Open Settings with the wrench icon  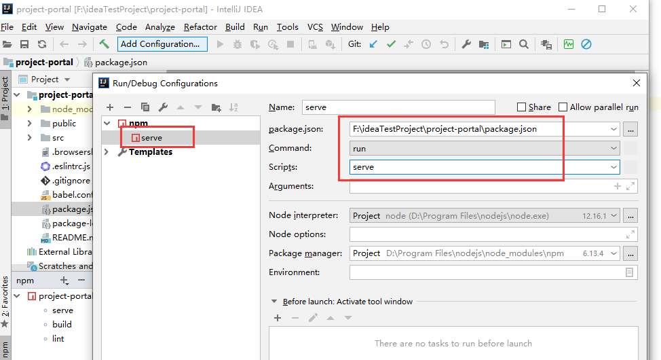[466, 44]
